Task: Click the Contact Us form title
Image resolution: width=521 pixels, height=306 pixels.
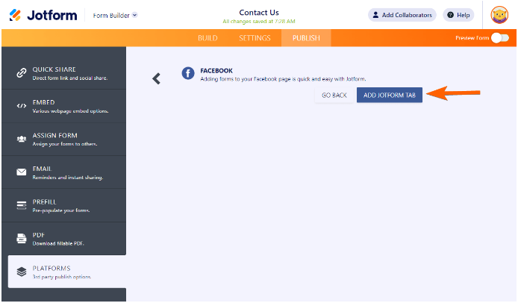Action: click(259, 13)
